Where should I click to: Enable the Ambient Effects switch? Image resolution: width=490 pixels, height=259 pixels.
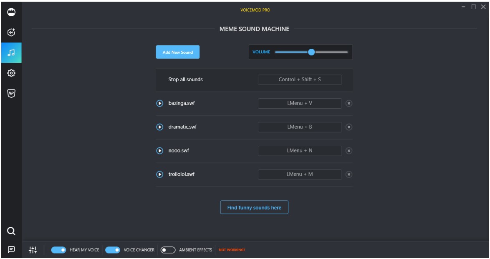tap(168, 250)
